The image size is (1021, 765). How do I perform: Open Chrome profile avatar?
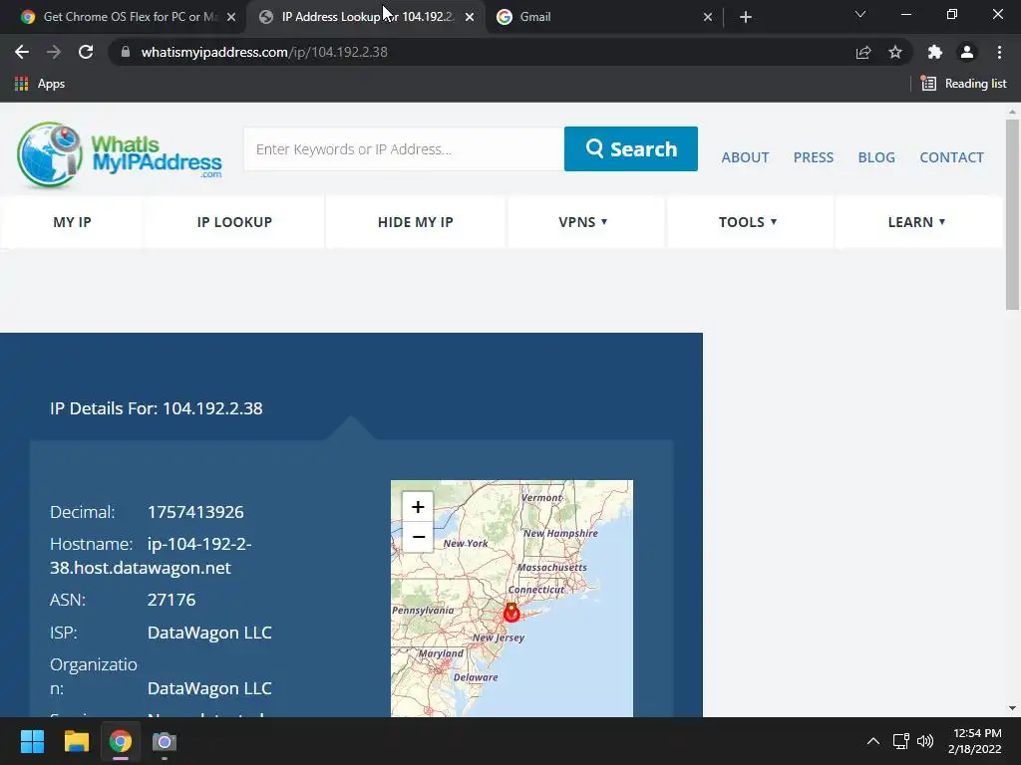(967, 52)
